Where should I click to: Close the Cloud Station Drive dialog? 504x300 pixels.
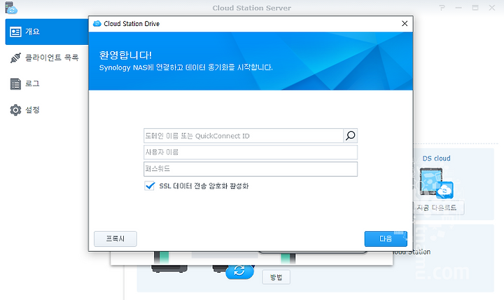coord(405,24)
